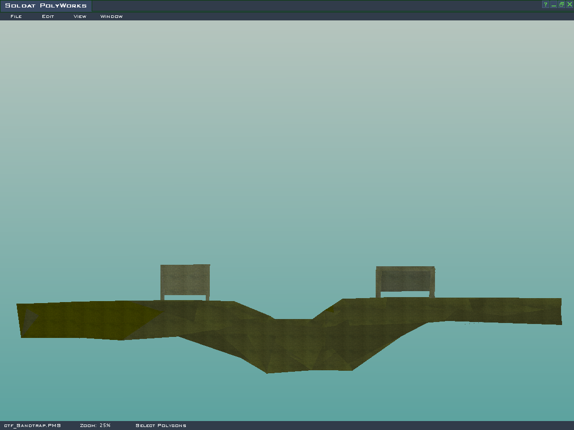Click the ctf_Sandtrap.PMS filename in status bar
574x430 pixels.
pos(32,426)
